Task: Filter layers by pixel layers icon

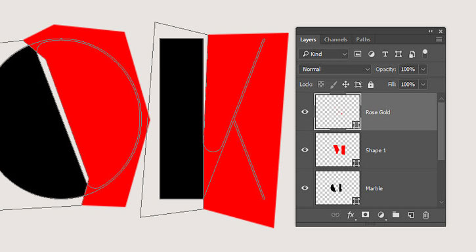Action: [358, 54]
